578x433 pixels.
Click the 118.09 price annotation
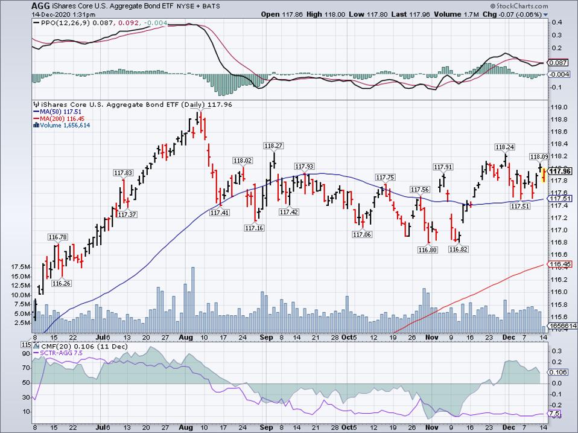539,157
